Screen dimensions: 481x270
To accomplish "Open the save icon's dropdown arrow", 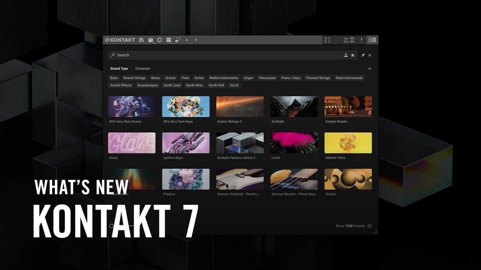I will [x=154, y=42].
